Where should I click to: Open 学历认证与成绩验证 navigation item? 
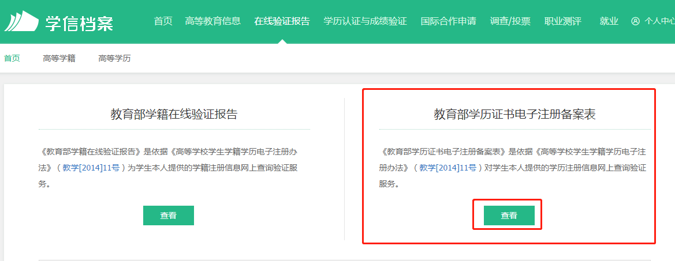[365, 21]
